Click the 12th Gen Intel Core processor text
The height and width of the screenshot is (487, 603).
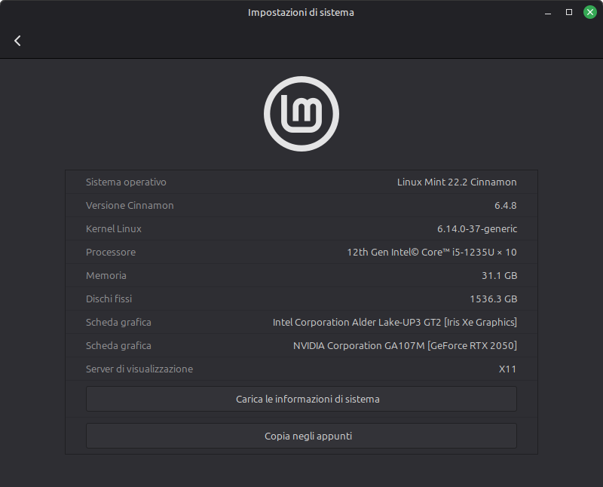click(431, 253)
